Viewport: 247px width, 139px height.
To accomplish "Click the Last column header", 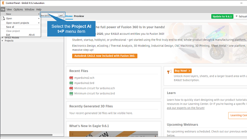I will point(61,15).
